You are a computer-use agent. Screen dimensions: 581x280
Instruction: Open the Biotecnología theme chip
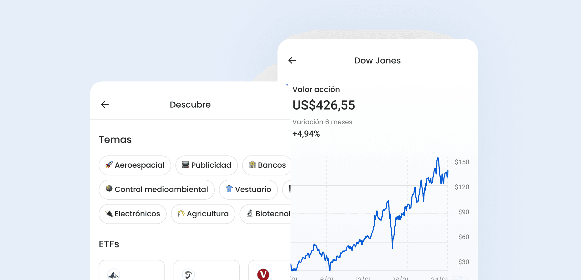click(x=265, y=214)
